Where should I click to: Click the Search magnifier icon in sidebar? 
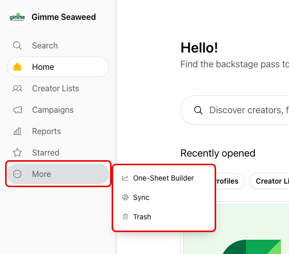17,45
